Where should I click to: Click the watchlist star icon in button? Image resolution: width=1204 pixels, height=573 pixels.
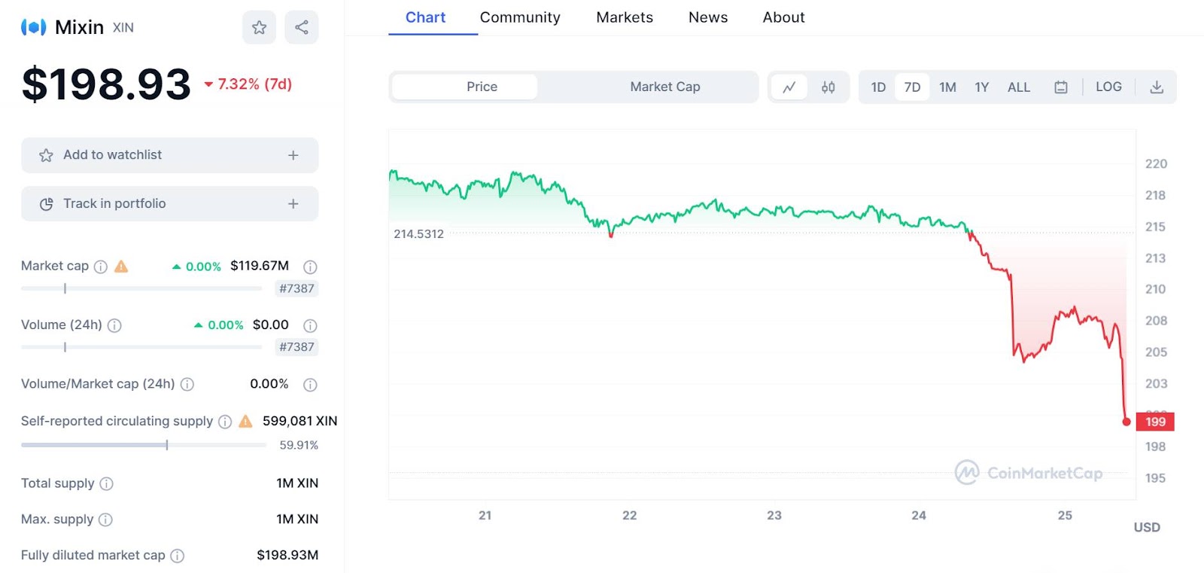coord(46,155)
